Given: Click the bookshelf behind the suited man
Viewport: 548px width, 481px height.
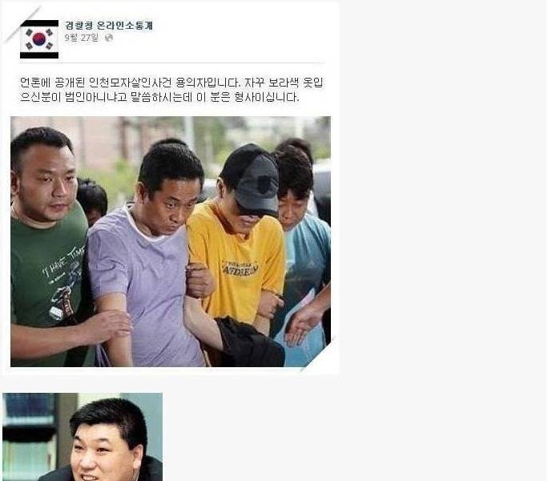Looking at the screenshot, I should pyautogui.click(x=30, y=437).
